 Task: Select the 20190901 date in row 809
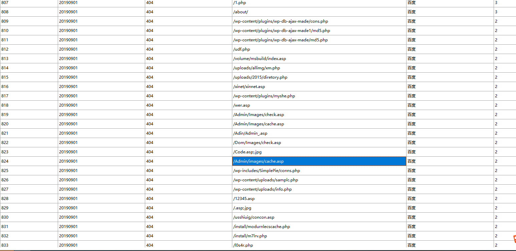pos(101,21)
